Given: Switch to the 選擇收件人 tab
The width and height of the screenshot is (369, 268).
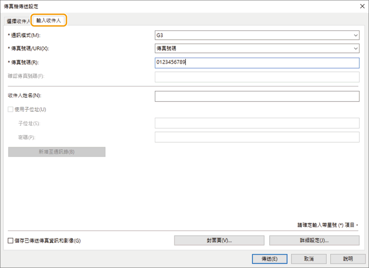Looking at the screenshot, I should coord(17,21).
